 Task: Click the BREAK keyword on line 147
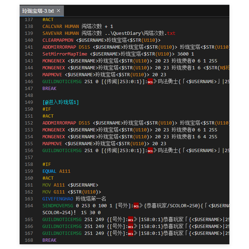point(49,89)
